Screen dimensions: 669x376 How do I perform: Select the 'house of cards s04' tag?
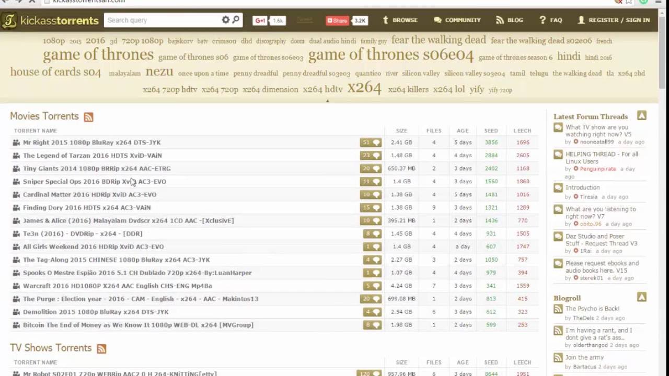click(55, 72)
